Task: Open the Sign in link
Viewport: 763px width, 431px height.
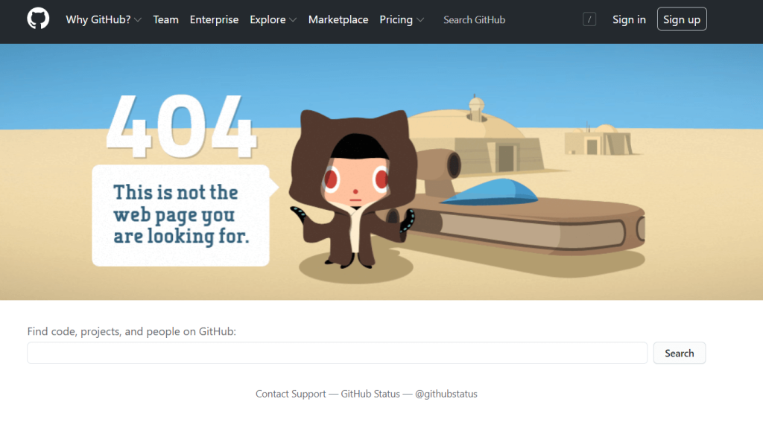Action: click(x=629, y=20)
